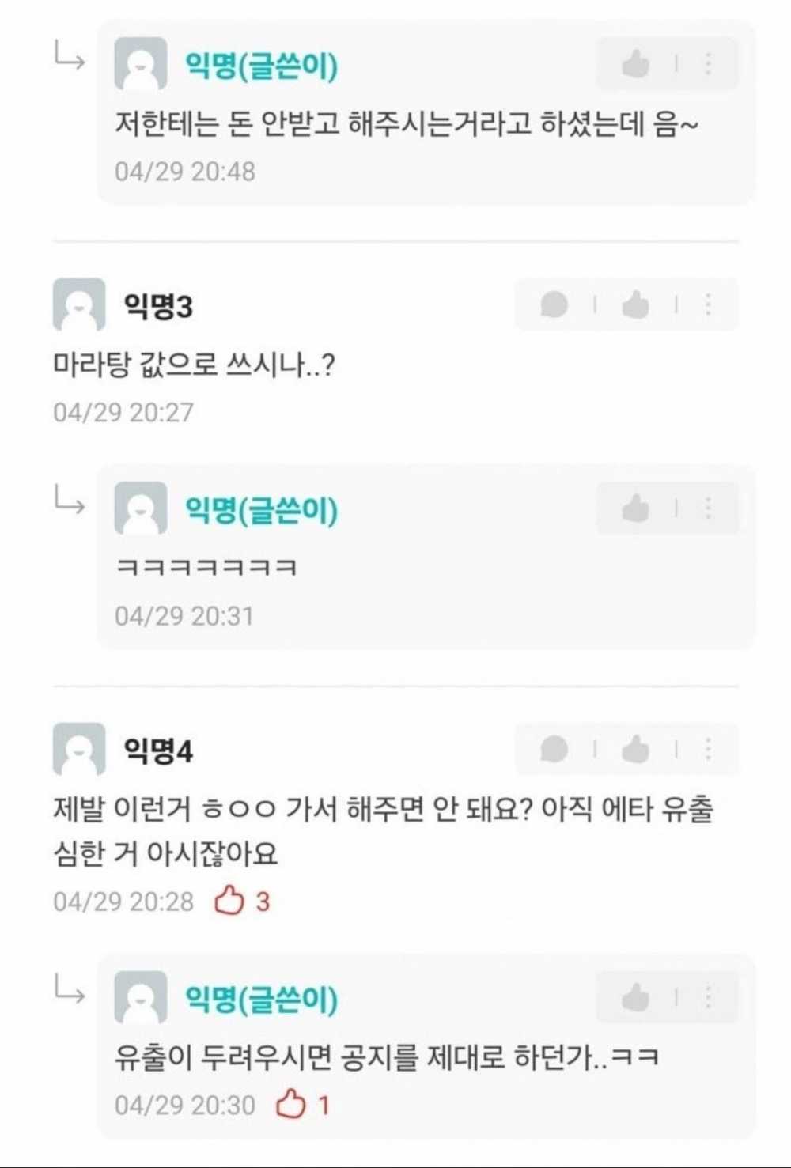Open more options on the 20:48 reply
Viewport: 791px width, 1168px height.
pos(708,64)
